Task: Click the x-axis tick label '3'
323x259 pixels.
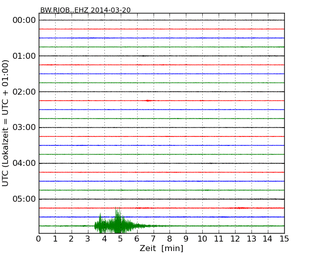Action: click(88, 239)
